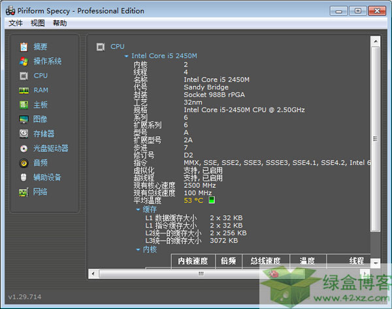Click the Intel Core i5-2450M CPU @ 2.50GHz specification
Image resolution: width=392 pixels, height=309 pixels.
tap(244, 110)
